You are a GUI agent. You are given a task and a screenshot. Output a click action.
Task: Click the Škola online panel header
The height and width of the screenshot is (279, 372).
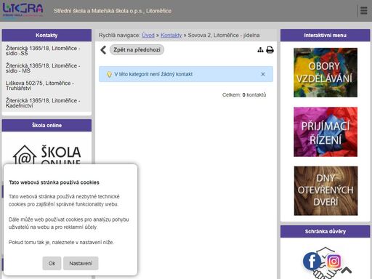tap(46, 126)
